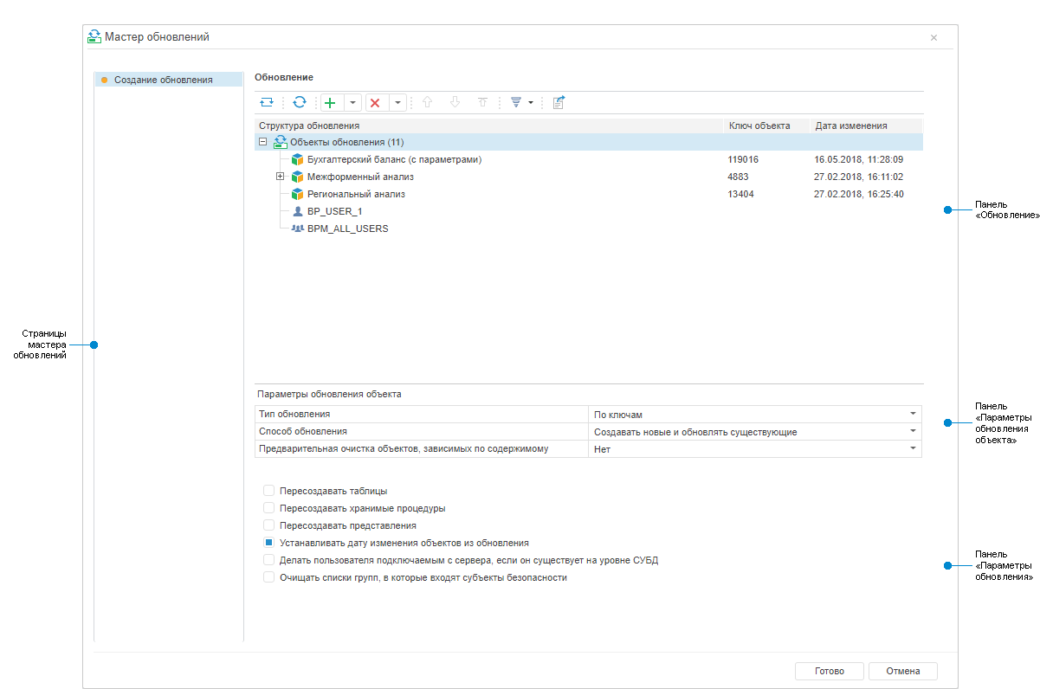The height and width of the screenshot is (689, 1040).
Task: Open the Тип обновления dropdown
Action: pyautogui.click(x=912, y=415)
